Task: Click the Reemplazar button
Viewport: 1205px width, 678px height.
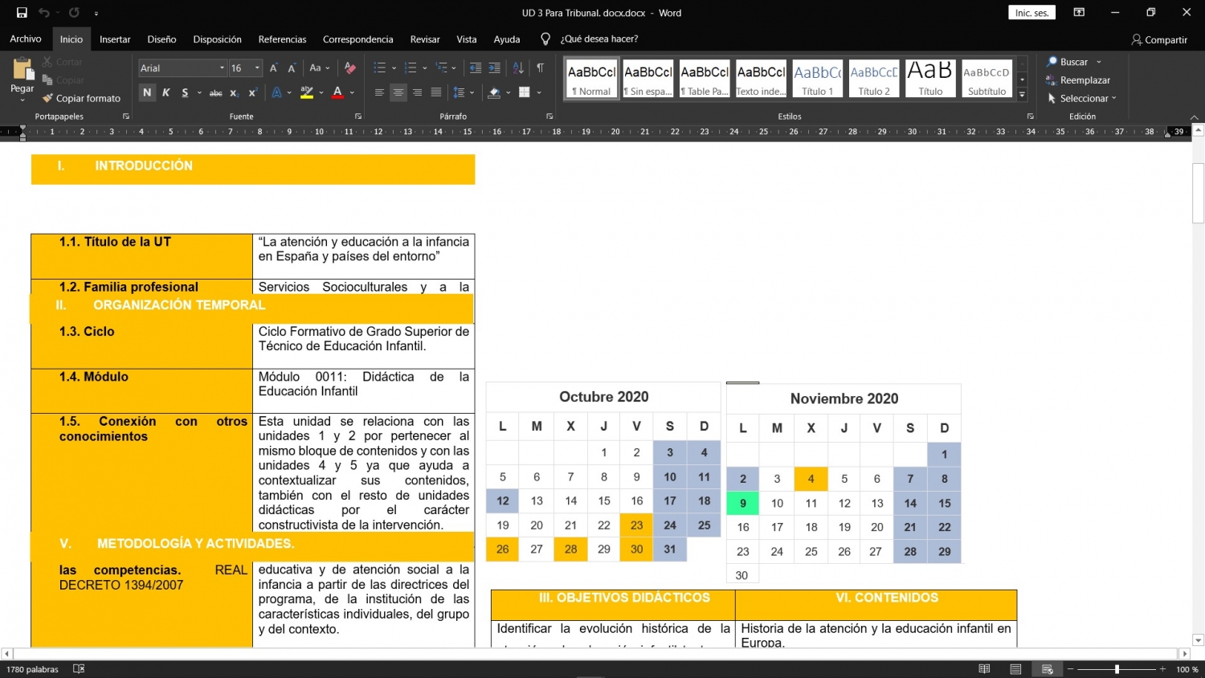Action: pyautogui.click(x=1078, y=80)
